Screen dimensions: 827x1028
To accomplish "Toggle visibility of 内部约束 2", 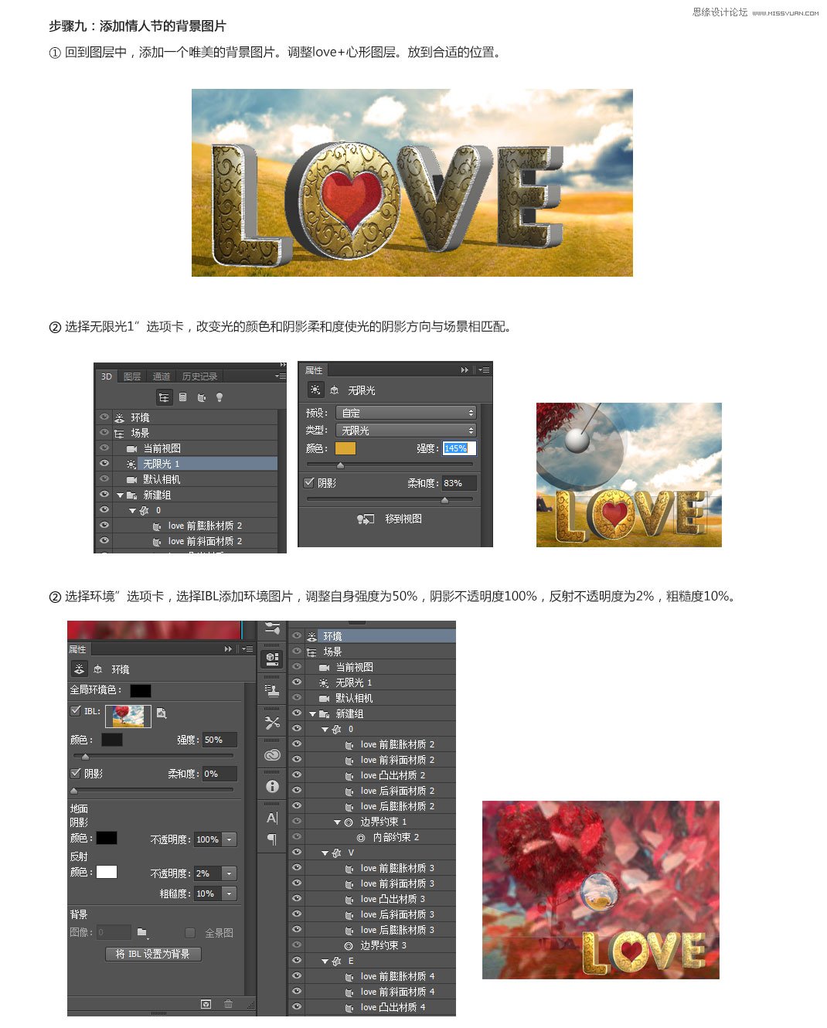I will click(x=297, y=837).
